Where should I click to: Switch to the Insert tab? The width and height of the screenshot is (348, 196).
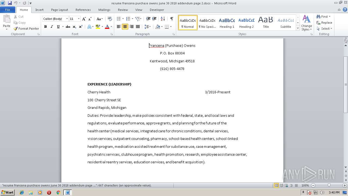[x=39, y=10]
